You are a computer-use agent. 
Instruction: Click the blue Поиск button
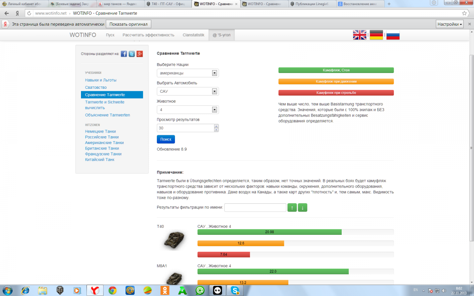click(x=166, y=139)
